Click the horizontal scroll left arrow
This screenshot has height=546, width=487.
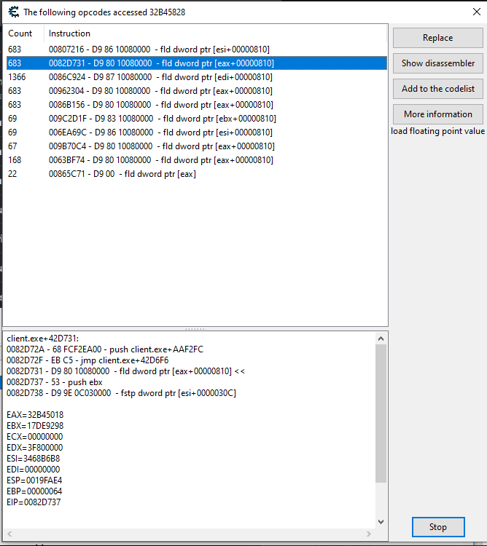[9, 534]
